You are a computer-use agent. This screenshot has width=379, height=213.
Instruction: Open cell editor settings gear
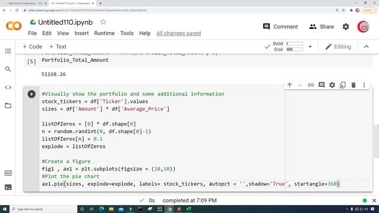[332, 85]
